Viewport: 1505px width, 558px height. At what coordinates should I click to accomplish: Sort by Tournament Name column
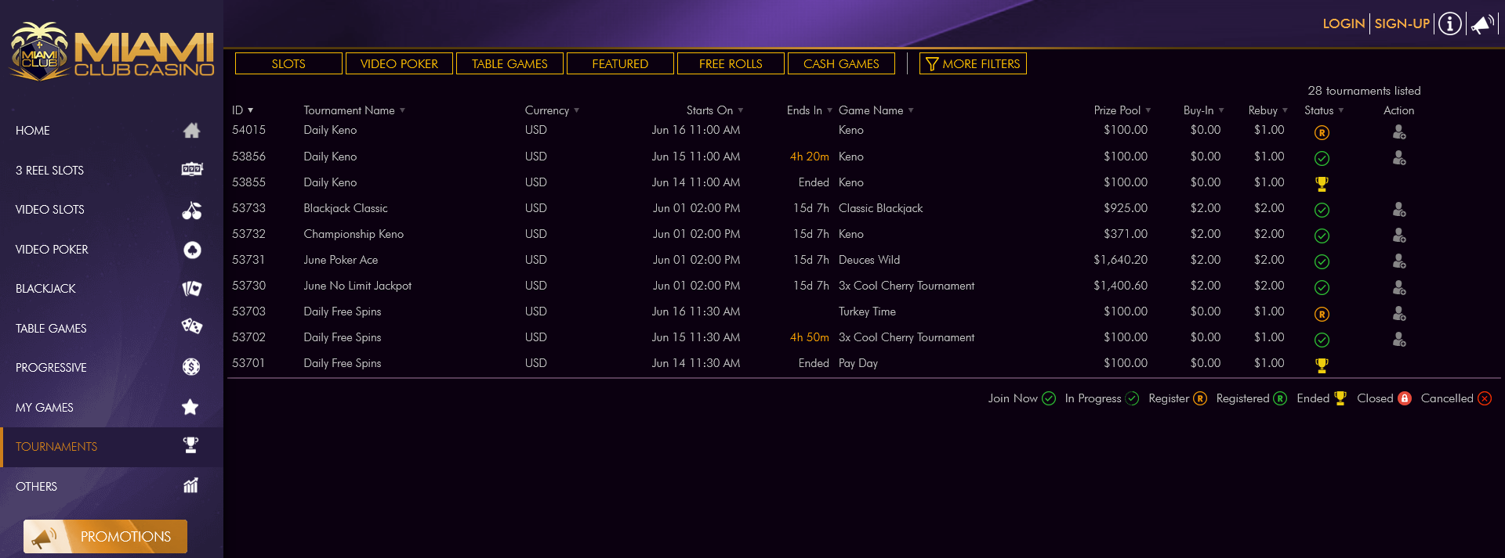tap(354, 110)
